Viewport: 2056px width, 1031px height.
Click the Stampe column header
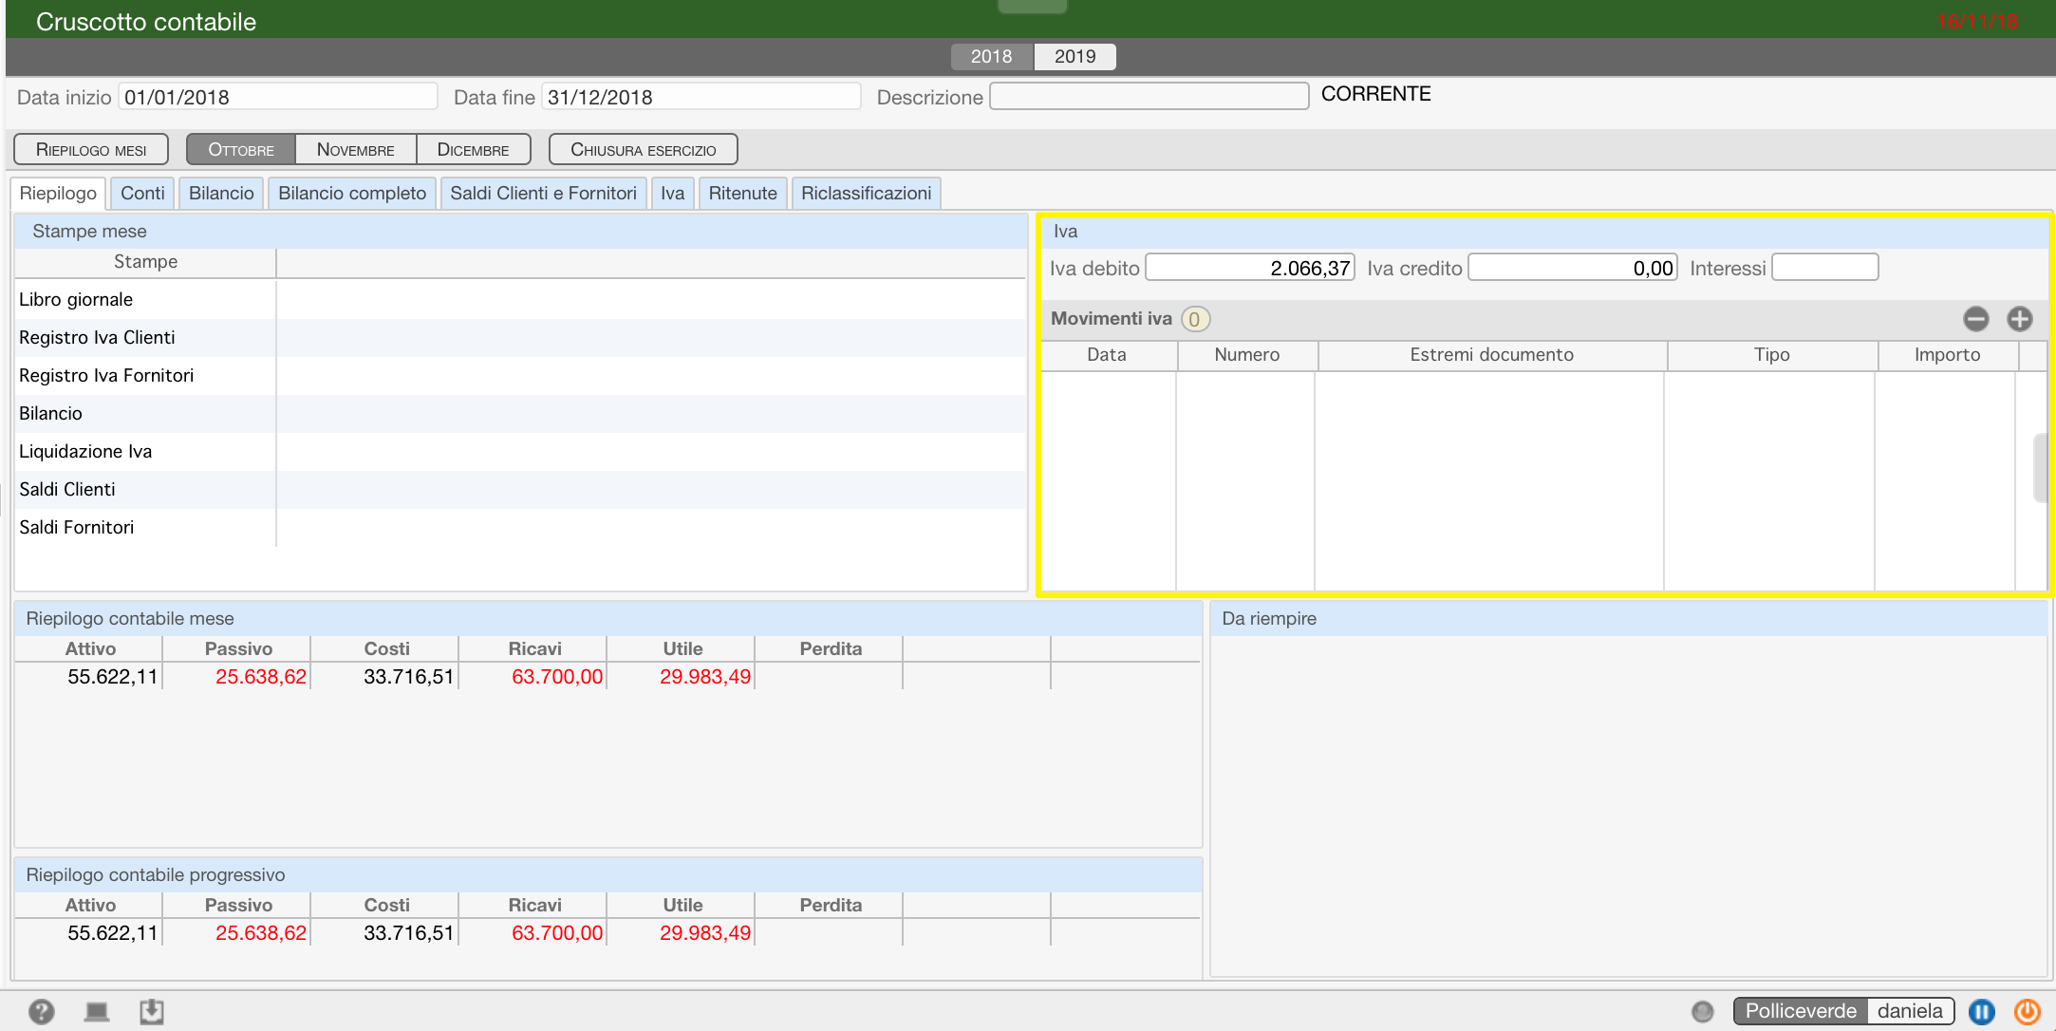(x=146, y=262)
